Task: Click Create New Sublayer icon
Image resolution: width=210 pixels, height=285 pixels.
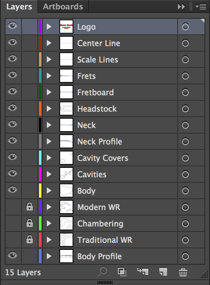Action: coord(143,271)
